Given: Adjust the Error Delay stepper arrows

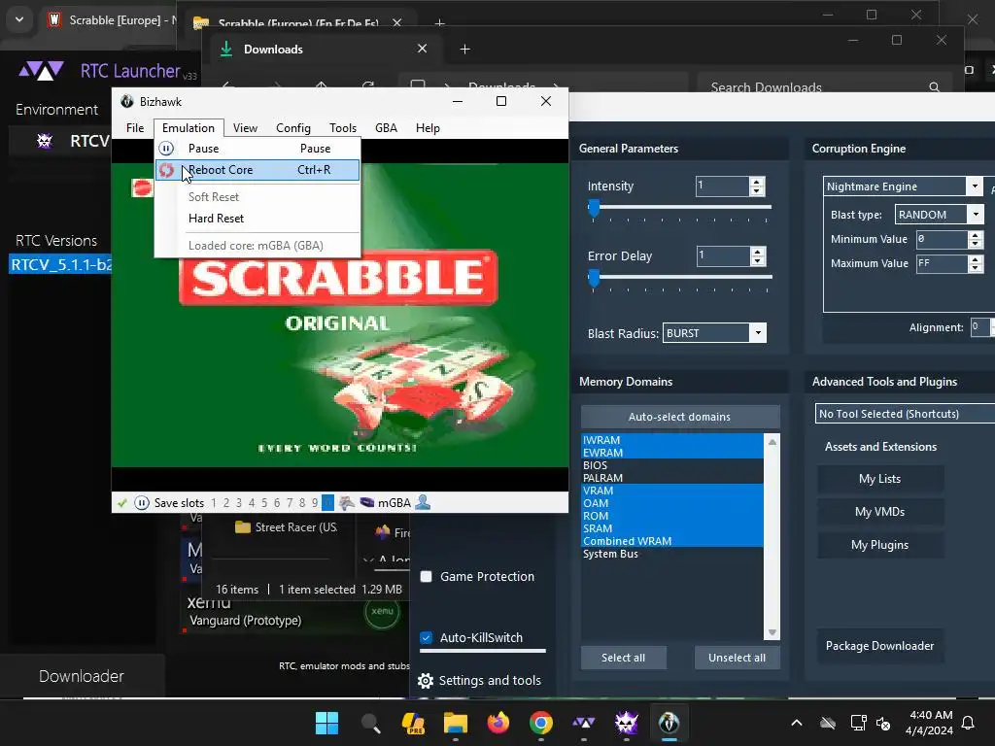Looking at the screenshot, I should point(757,256).
